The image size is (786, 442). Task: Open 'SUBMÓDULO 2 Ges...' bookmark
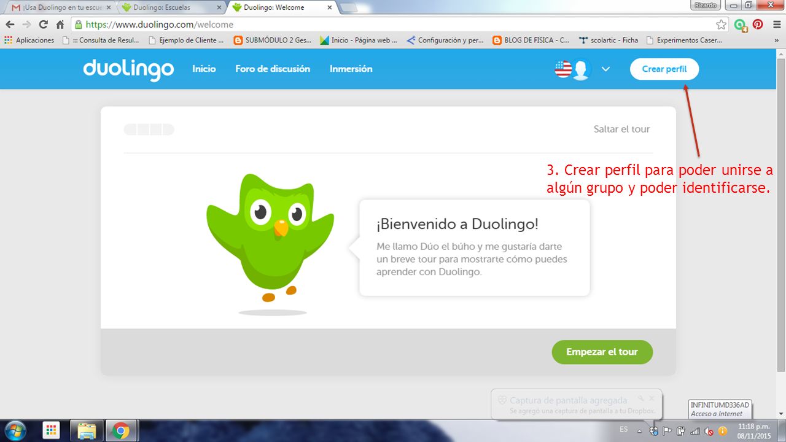(273, 41)
